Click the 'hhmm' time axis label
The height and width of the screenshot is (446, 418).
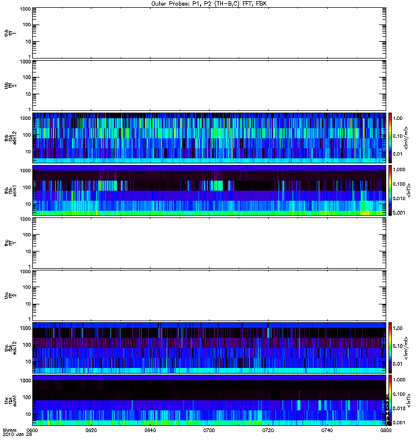coord(9,430)
